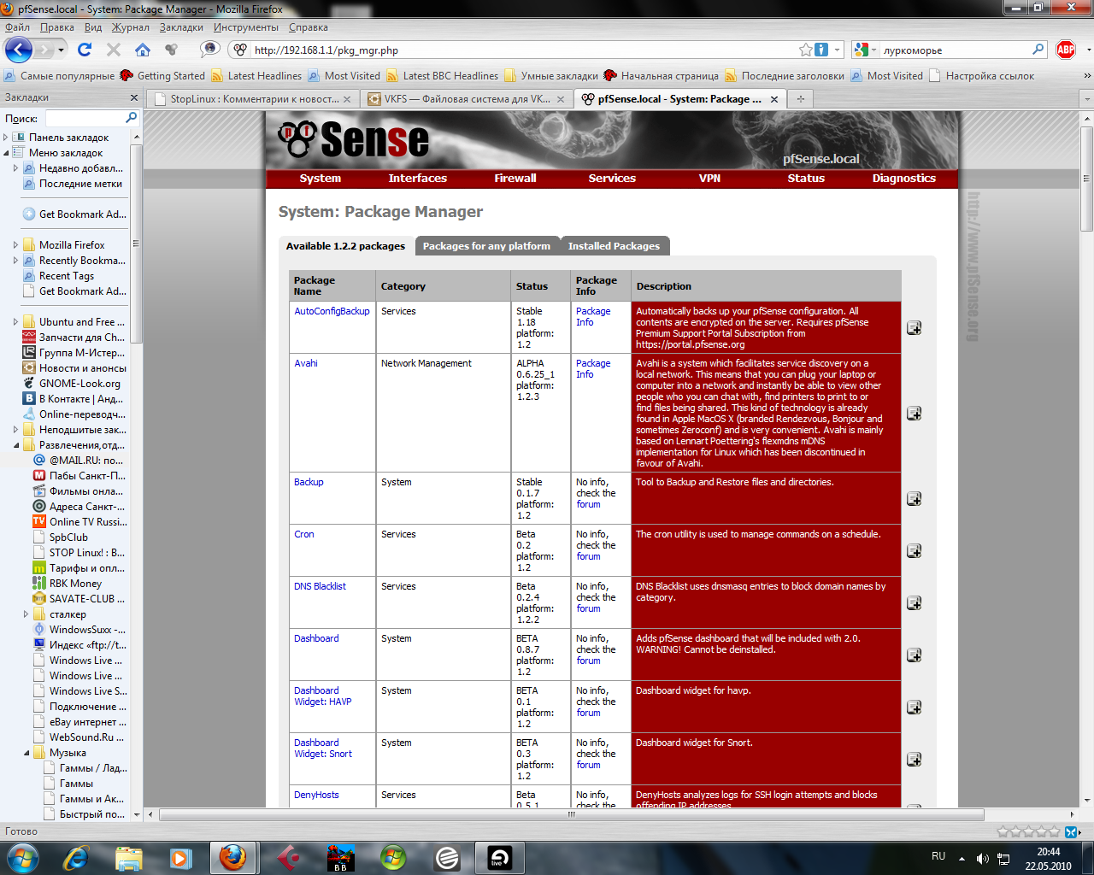This screenshot has width=1094, height=875.
Task: Collapse the Меню закладок tree node
Action: [6, 153]
